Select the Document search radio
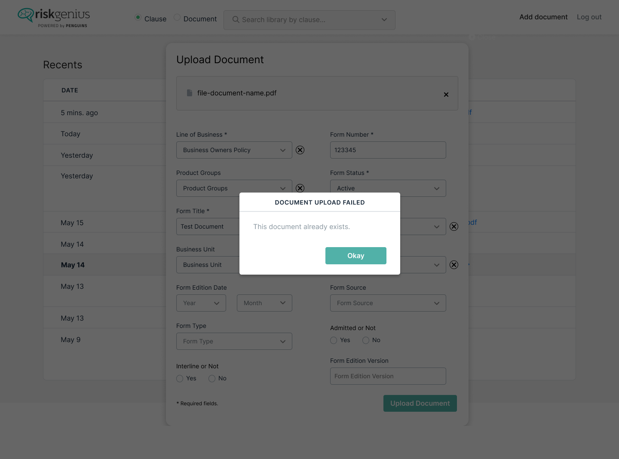 (x=177, y=17)
